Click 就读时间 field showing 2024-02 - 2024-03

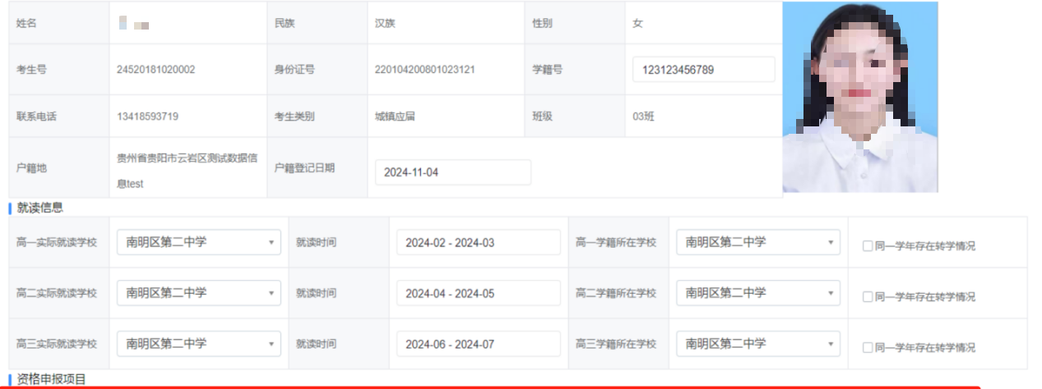point(477,243)
